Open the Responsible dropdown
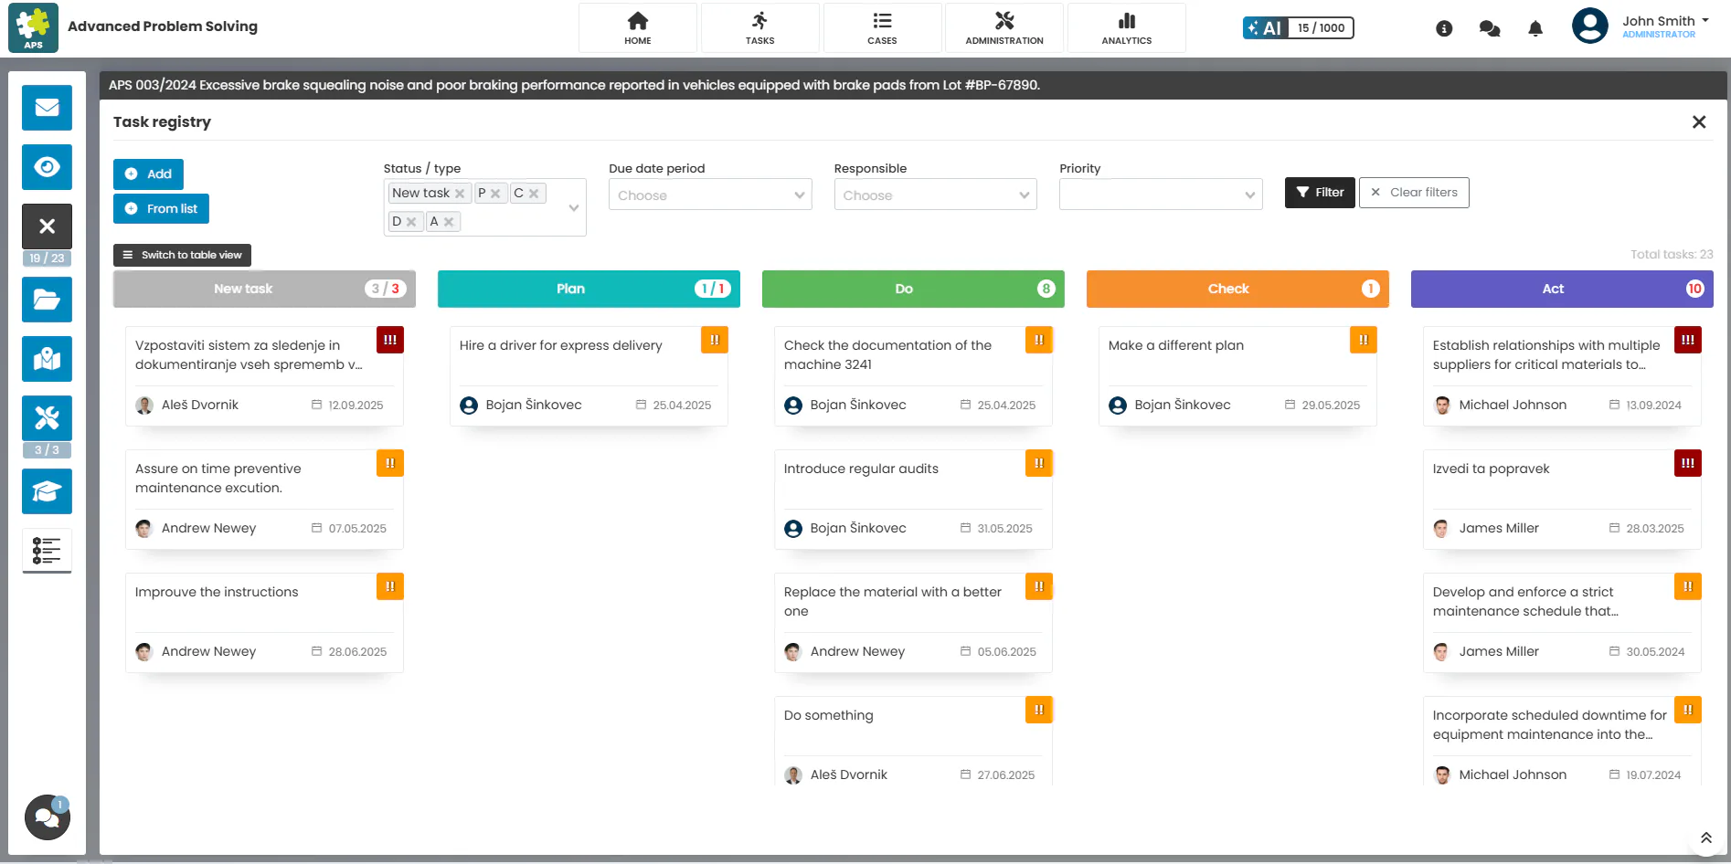Viewport: 1731px width, 864px height. point(935,195)
